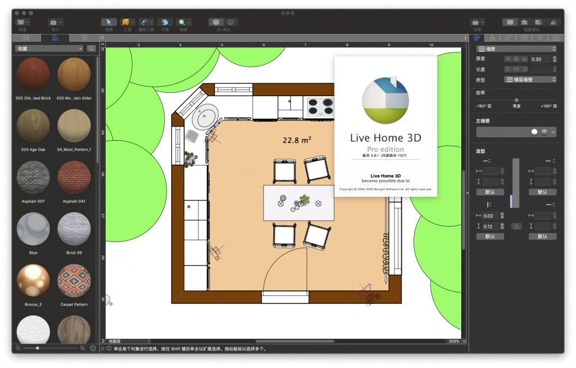Open the Wall (墙壁) object type dropdown
This screenshot has height=368, width=576.
pos(516,49)
